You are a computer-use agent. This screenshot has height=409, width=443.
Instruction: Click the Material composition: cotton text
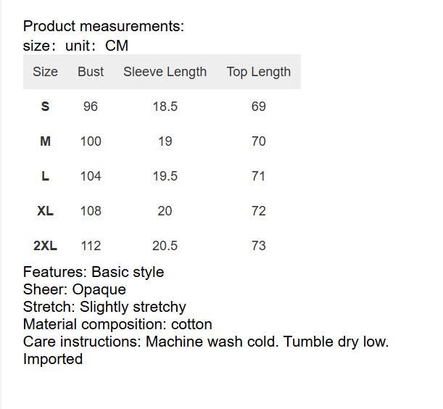117,324
